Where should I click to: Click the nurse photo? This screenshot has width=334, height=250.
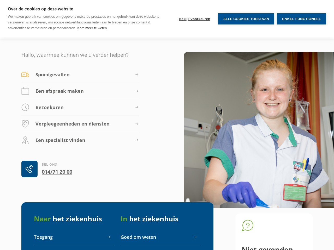pyautogui.click(x=259, y=130)
